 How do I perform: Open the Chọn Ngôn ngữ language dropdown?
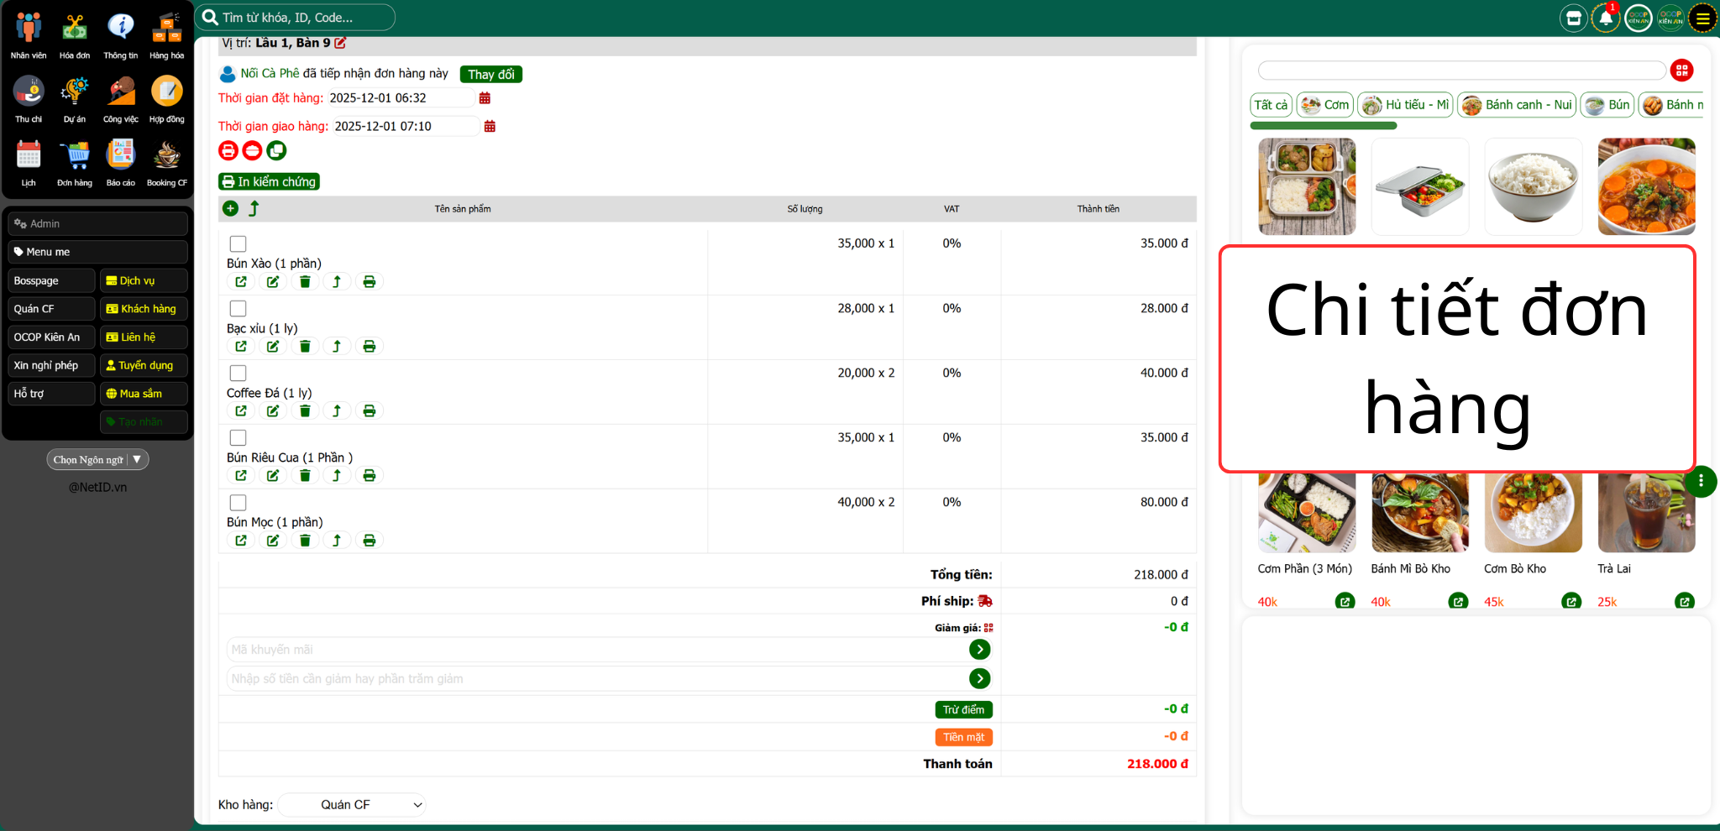pos(97,459)
